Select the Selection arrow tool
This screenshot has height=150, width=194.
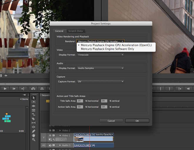34,98
